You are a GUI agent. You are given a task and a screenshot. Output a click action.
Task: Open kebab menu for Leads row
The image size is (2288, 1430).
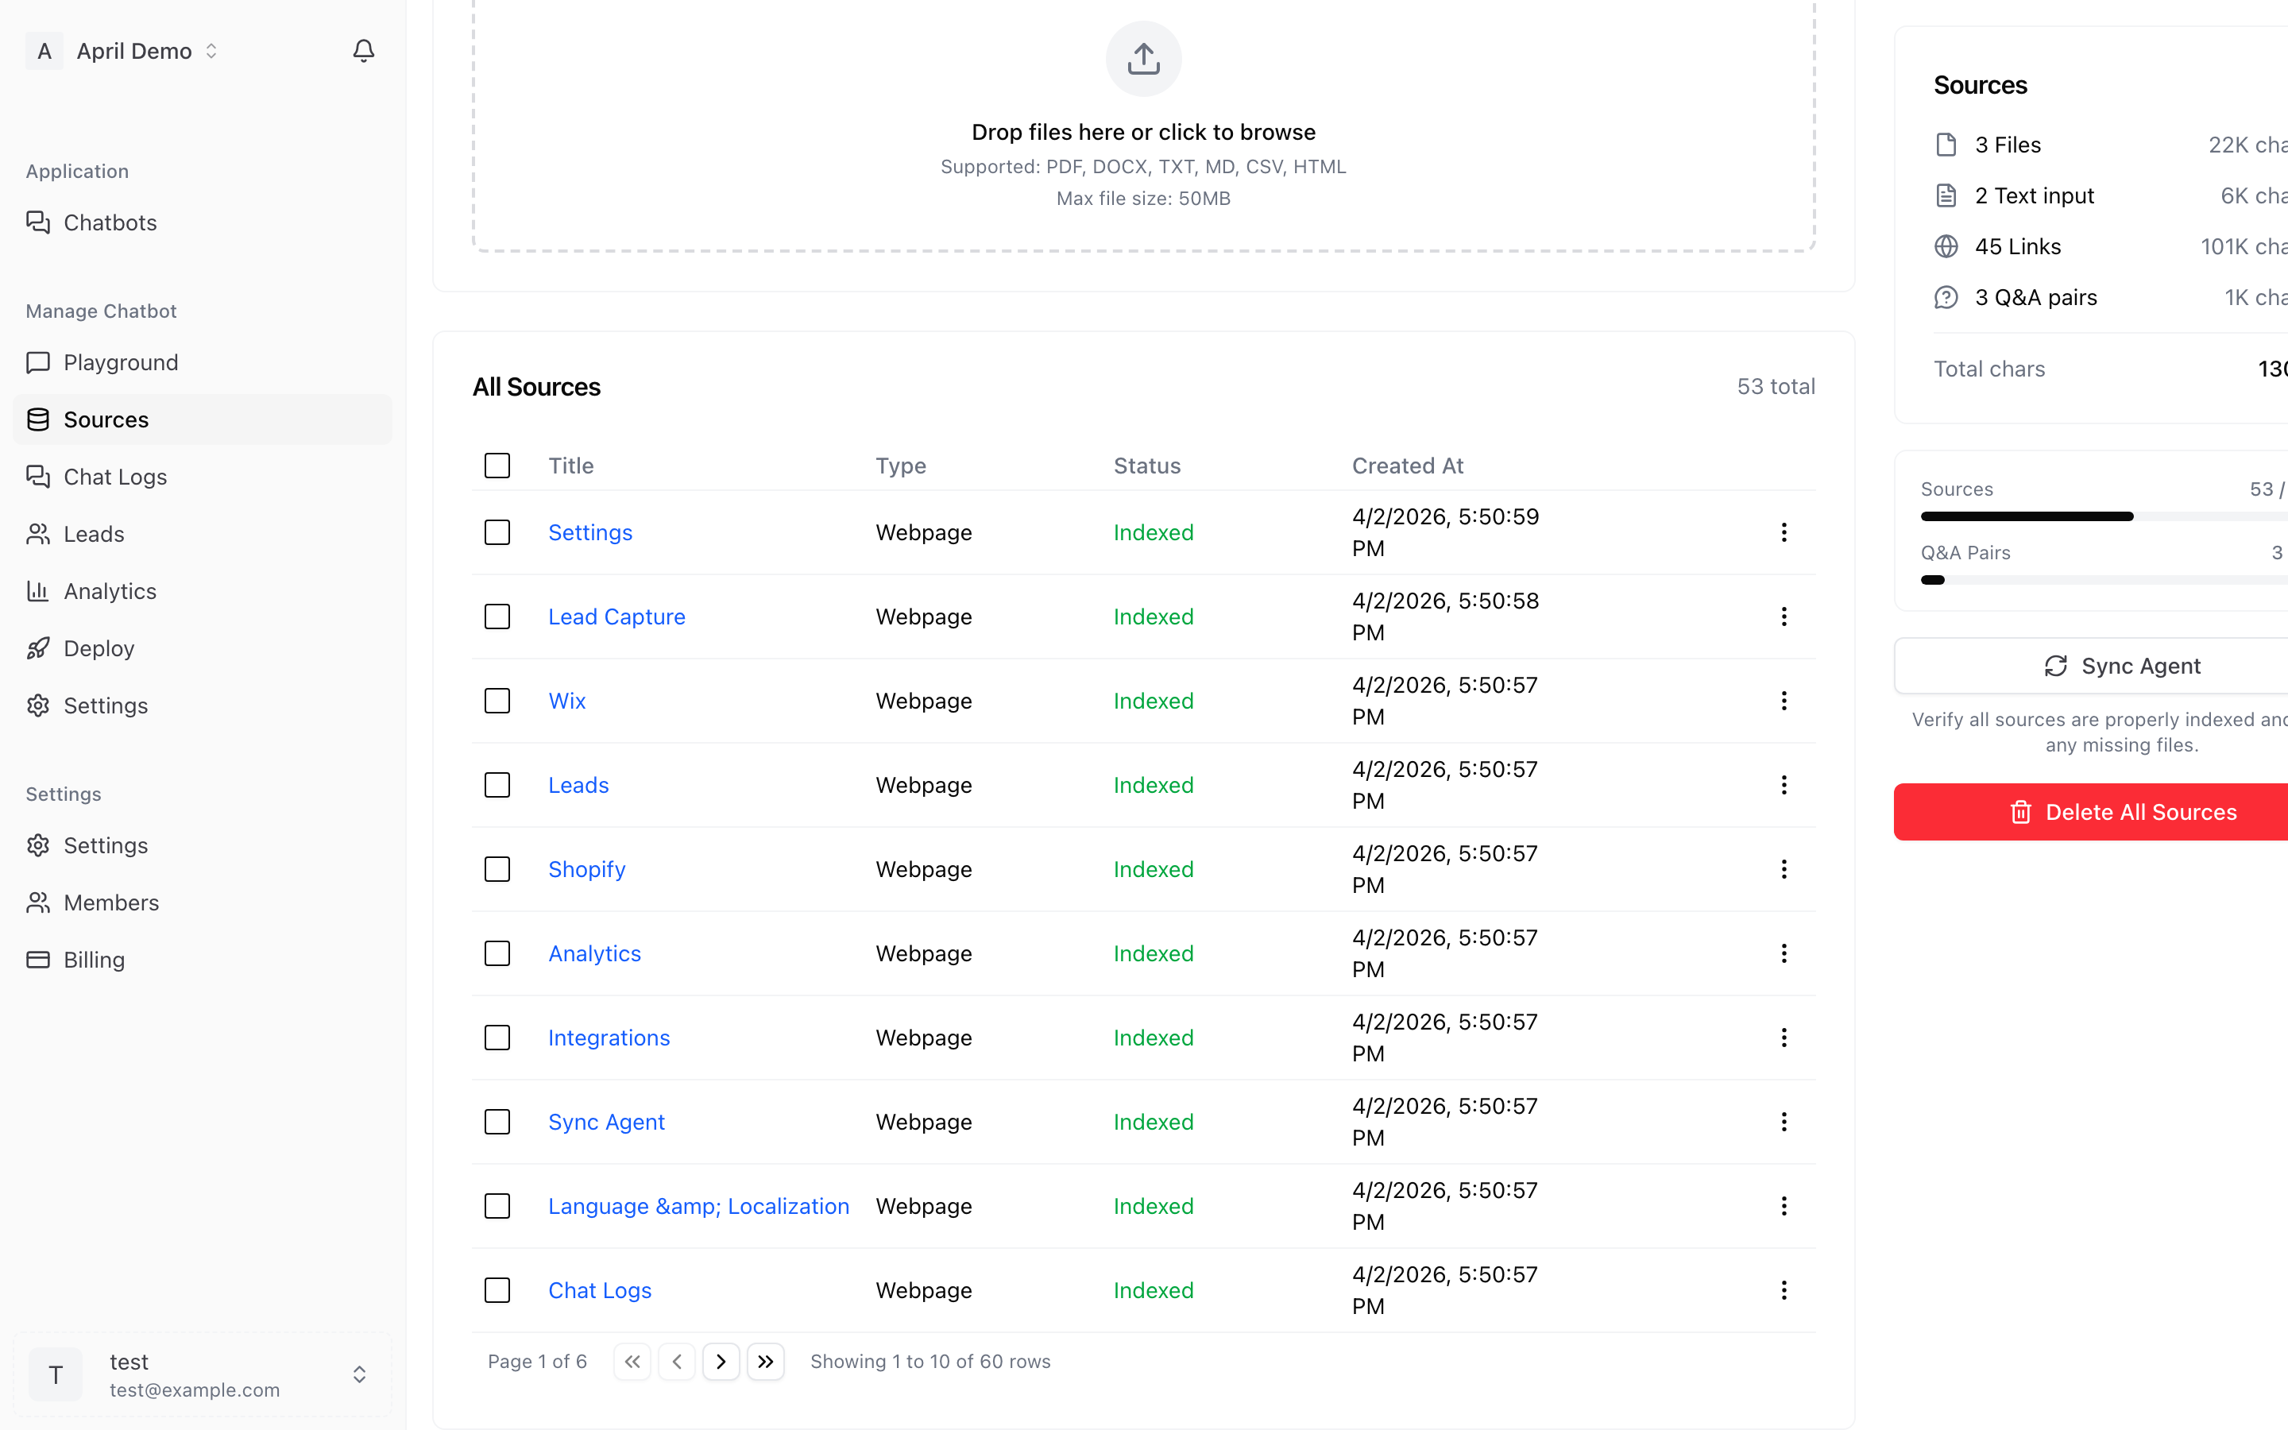tap(1783, 785)
